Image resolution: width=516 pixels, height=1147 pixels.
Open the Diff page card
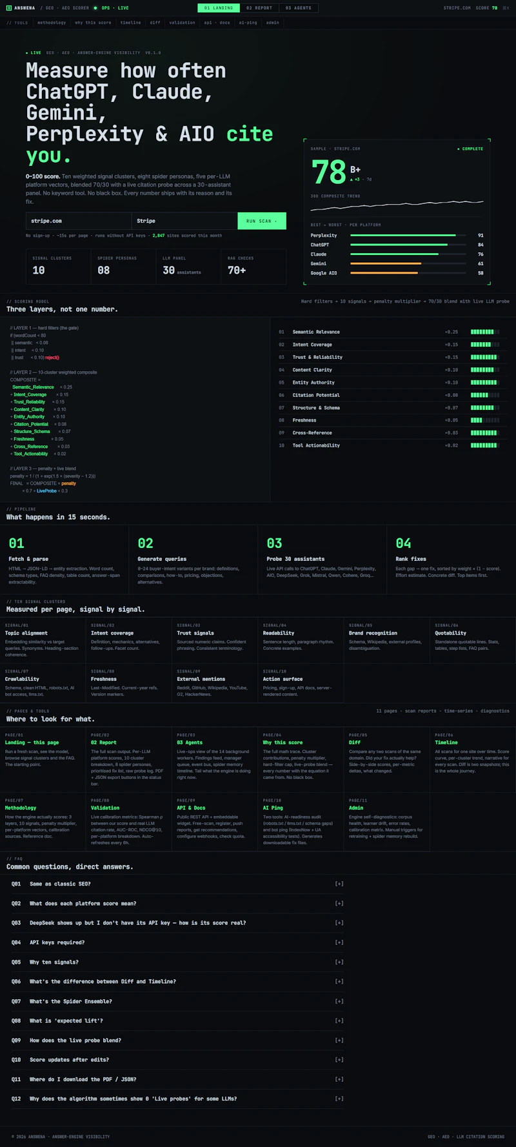tap(387, 760)
